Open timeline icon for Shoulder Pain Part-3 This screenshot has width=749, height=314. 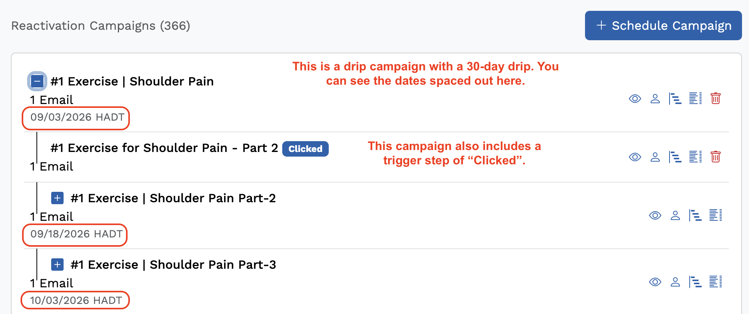click(x=695, y=282)
